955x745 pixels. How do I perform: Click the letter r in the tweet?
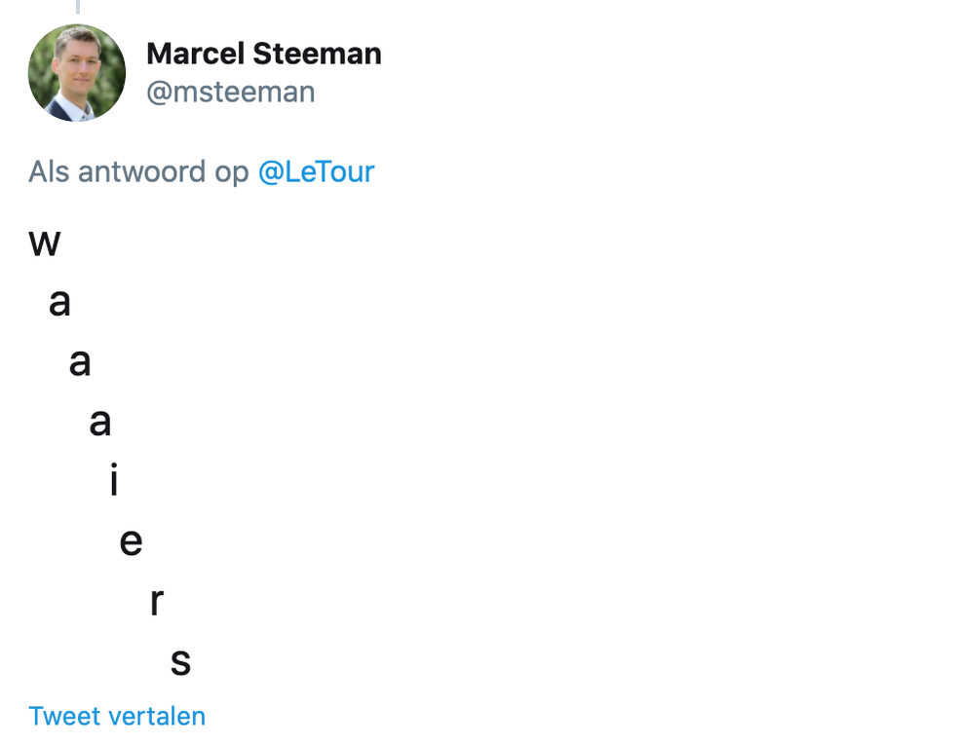coord(157,602)
